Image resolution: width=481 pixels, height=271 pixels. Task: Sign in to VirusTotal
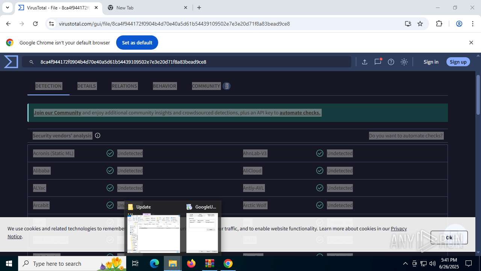point(431,62)
